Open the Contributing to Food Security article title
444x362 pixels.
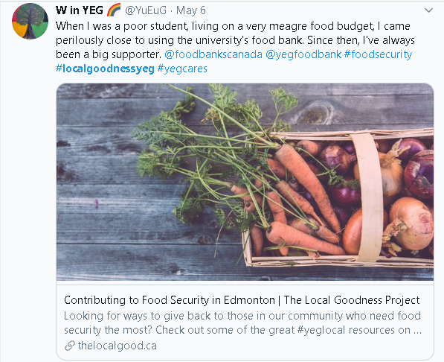tap(242, 300)
